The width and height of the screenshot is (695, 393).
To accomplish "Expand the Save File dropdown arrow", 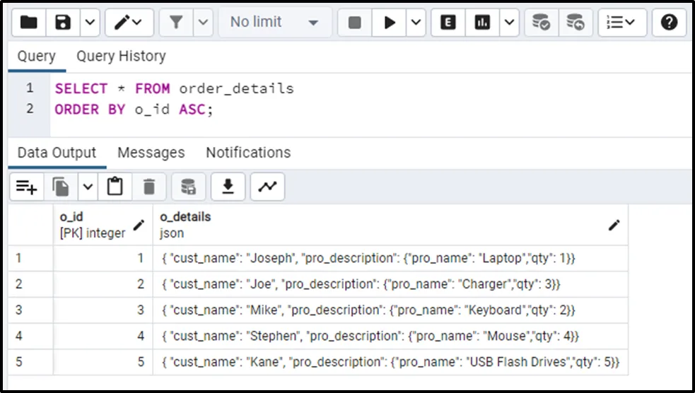I will coord(89,23).
